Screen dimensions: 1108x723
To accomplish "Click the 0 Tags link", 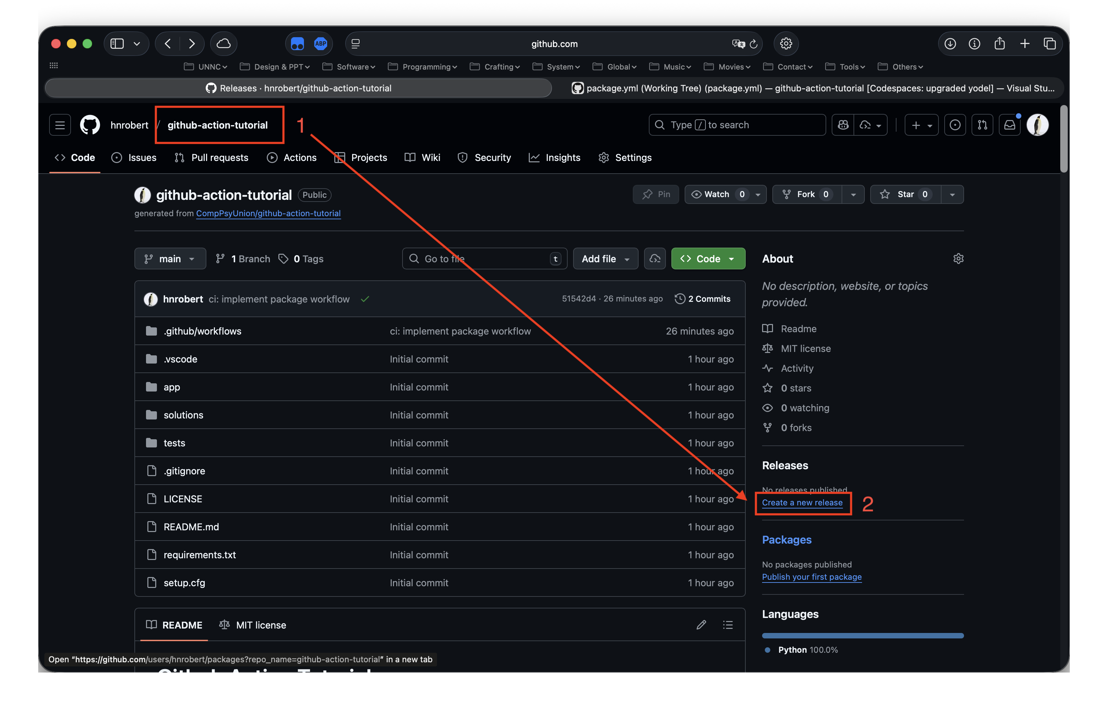I will [301, 259].
